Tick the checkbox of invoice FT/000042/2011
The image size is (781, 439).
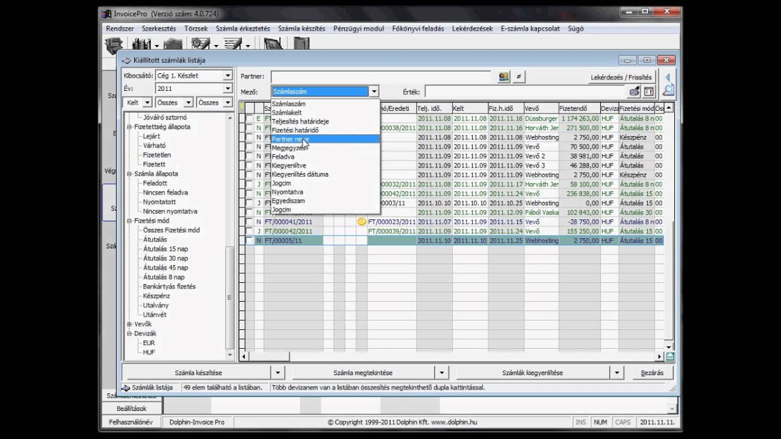click(249, 231)
